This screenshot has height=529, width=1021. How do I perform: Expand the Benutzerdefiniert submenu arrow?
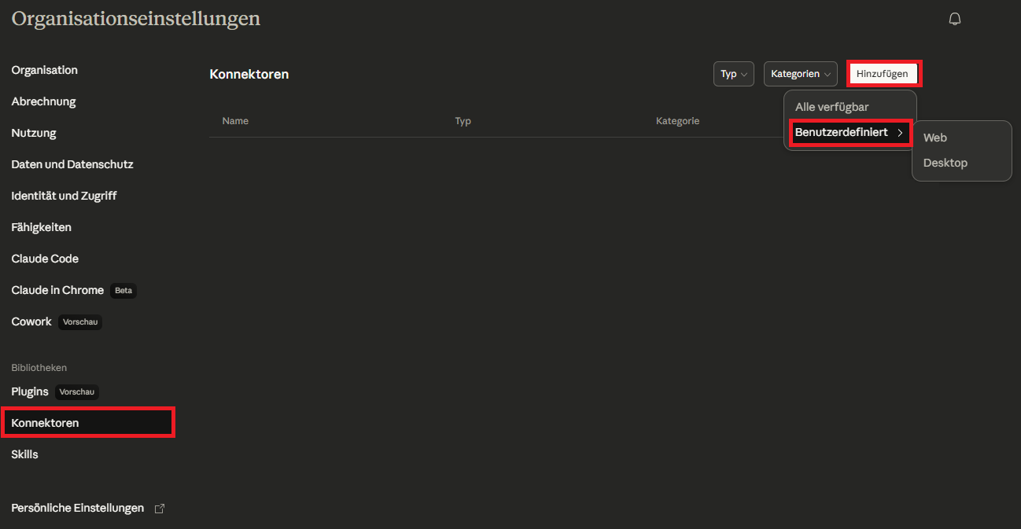[900, 133]
